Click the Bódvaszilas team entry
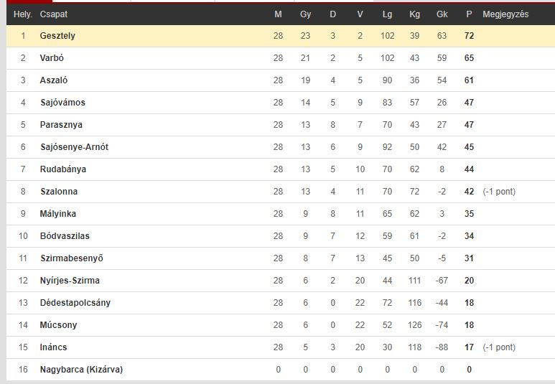Screen dimensions: 555x384 click(x=65, y=236)
